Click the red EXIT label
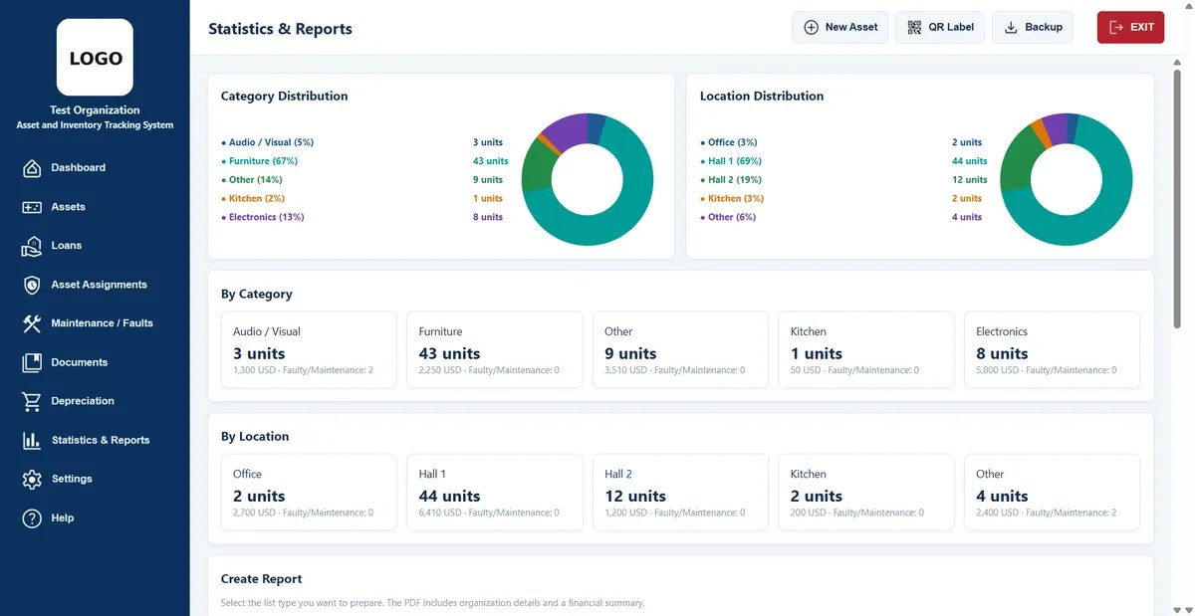This screenshot has height=616, width=1195. pos(1142,28)
